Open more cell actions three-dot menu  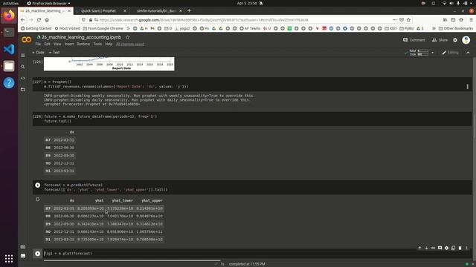pyautogui.click(x=466, y=248)
